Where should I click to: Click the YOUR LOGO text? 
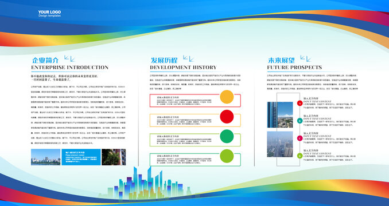[49, 12]
